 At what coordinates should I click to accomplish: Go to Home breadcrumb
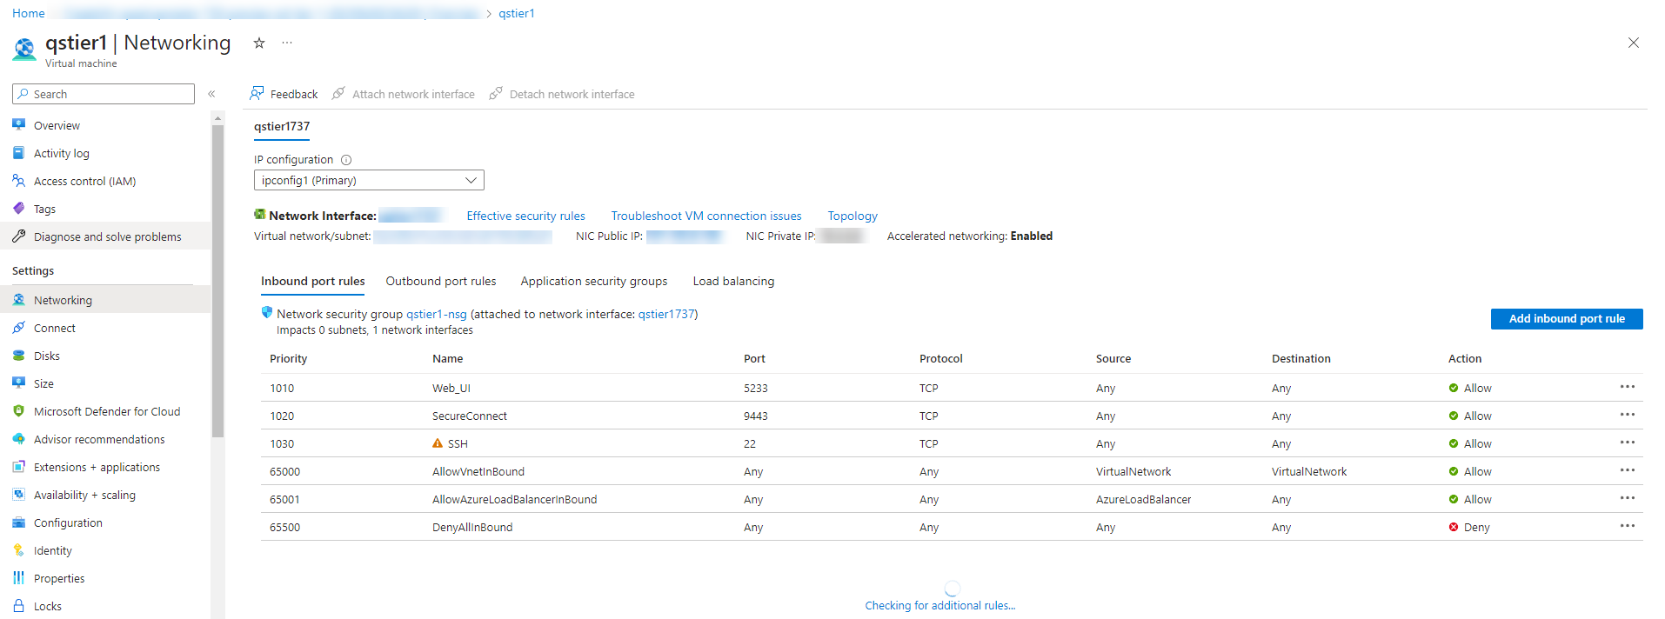29,13
